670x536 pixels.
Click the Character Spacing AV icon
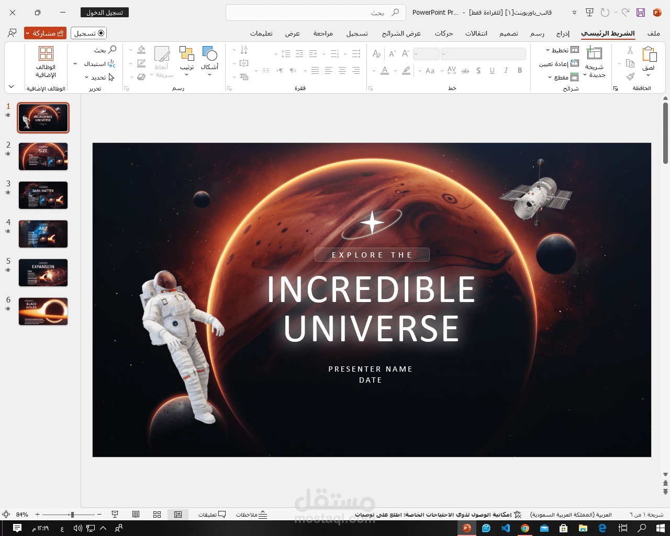[x=452, y=71]
